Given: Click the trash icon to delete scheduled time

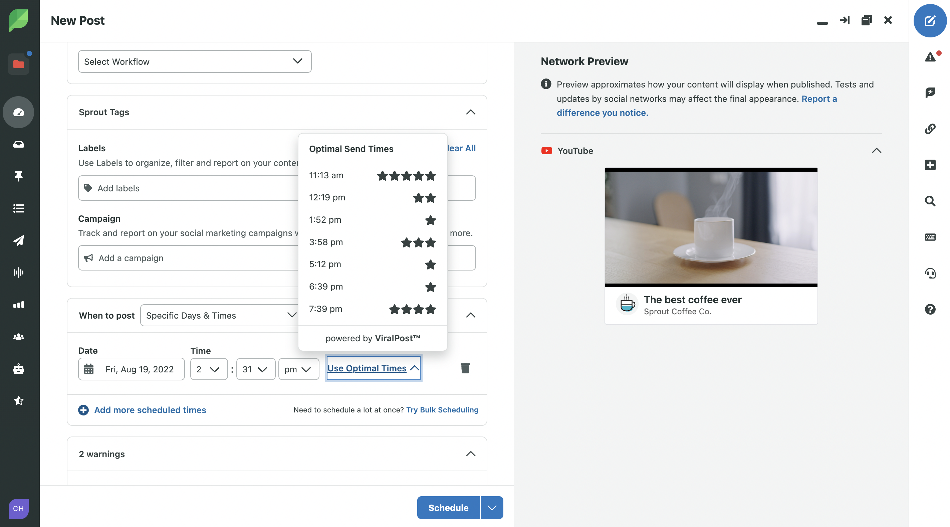Looking at the screenshot, I should (465, 368).
